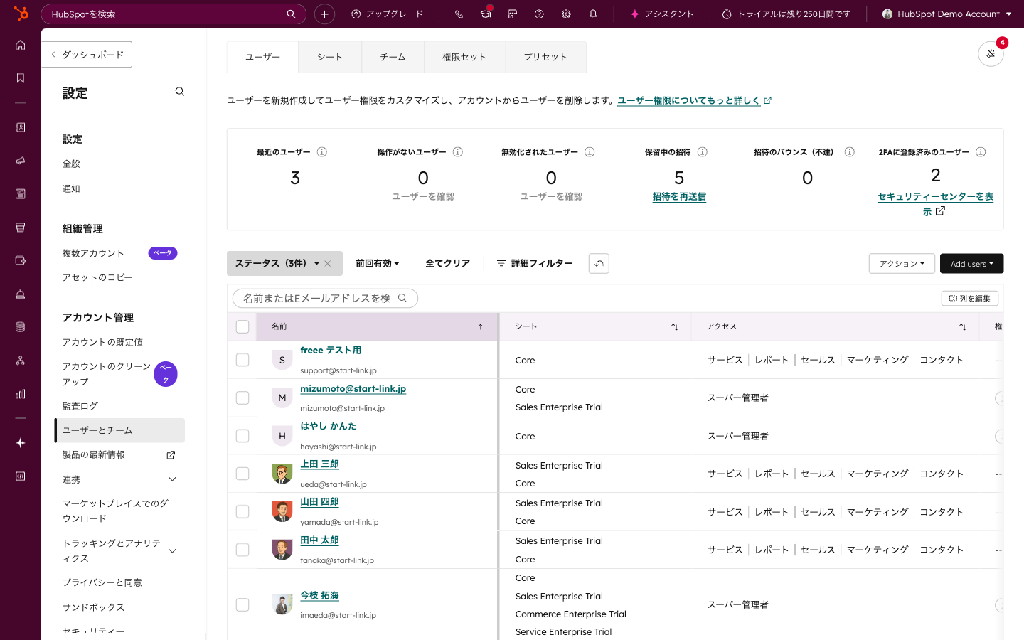1024x640 pixels.
Task: Click the undo filter reset icon
Action: (x=599, y=264)
